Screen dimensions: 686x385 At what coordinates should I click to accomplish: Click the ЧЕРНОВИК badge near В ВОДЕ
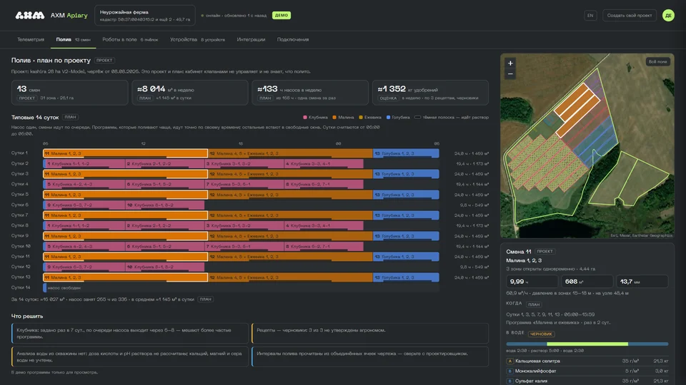tap(541, 334)
